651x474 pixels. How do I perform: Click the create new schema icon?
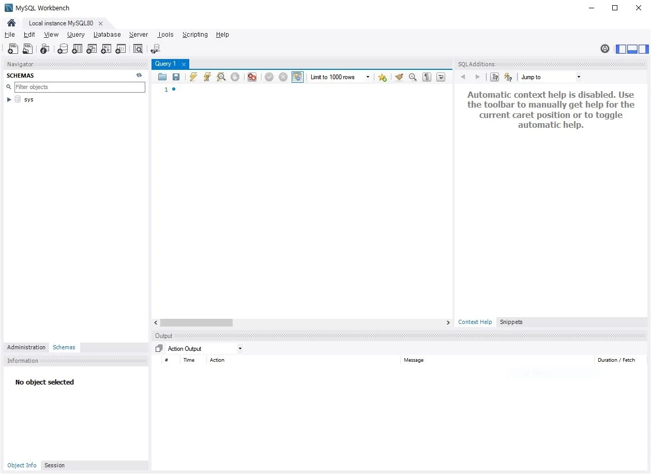click(63, 49)
